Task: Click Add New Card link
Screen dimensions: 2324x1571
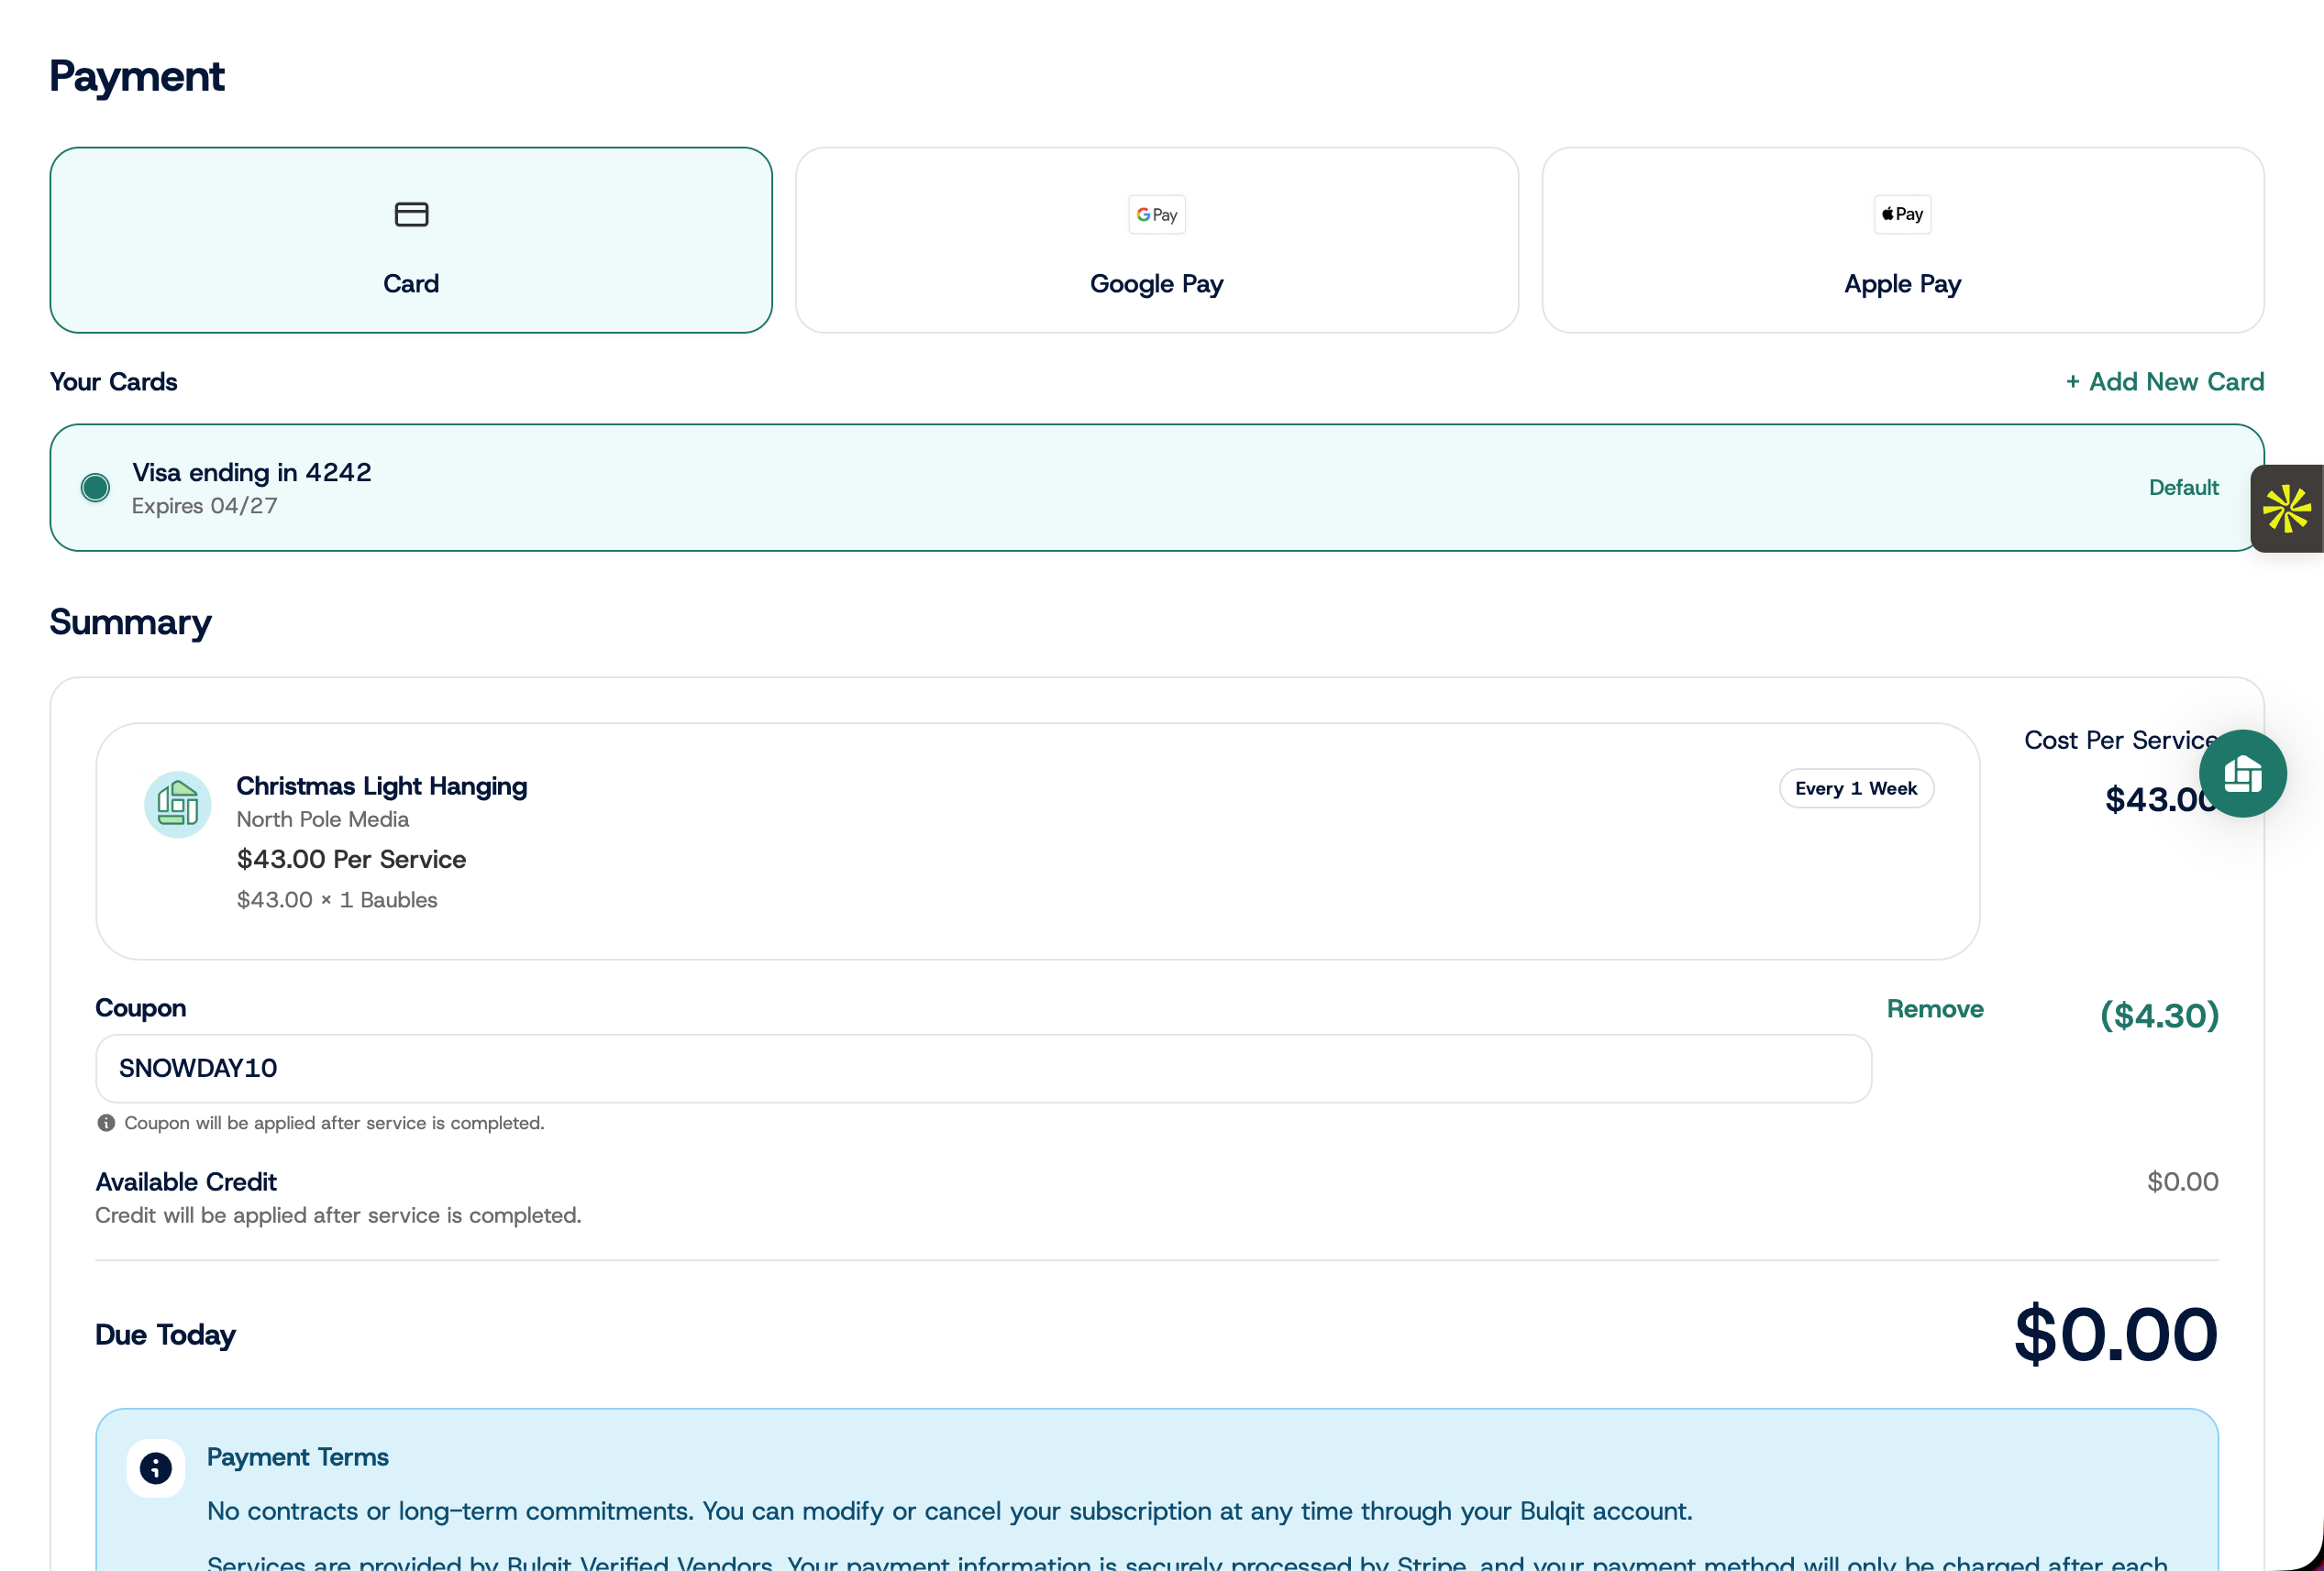Action: (2165, 382)
